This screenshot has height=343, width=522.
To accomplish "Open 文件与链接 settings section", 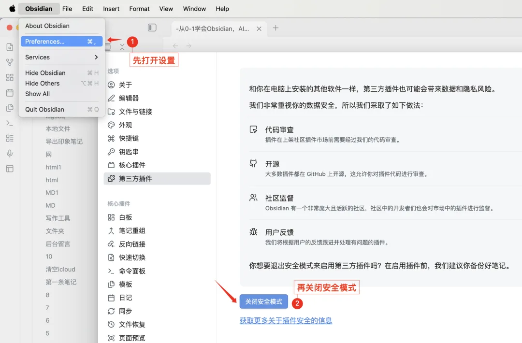I will [x=157, y=112].
